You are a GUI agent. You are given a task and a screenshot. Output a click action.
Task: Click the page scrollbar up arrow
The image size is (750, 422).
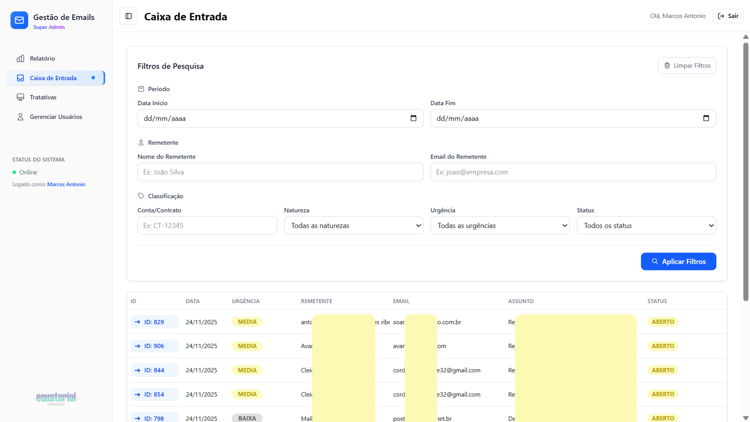(x=746, y=37)
